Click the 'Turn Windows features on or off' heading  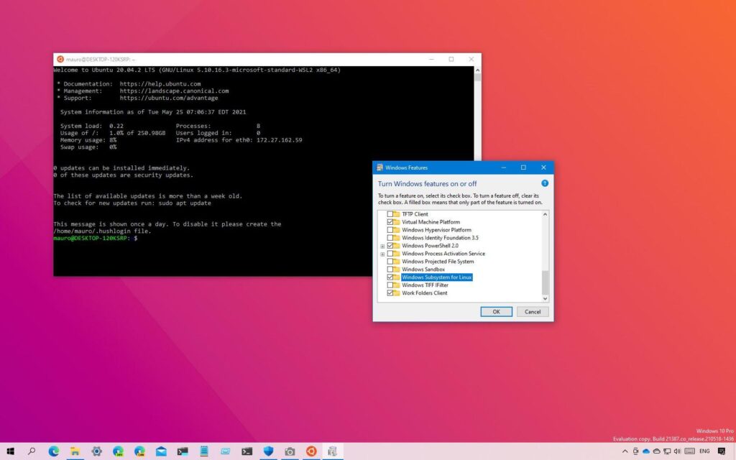point(427,183)
